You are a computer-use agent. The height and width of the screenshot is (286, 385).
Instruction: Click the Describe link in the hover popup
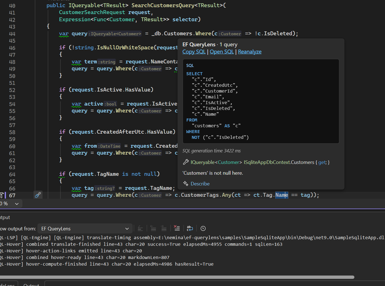tap(200, 184)
